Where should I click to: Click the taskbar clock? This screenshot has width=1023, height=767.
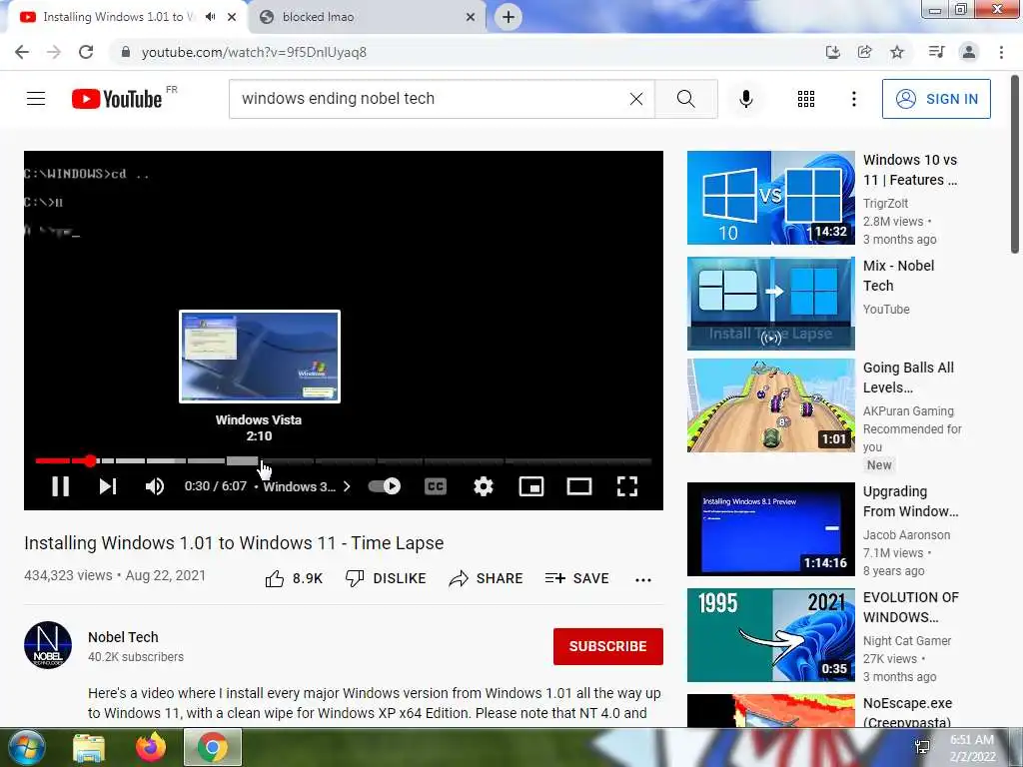pos(972,748)
